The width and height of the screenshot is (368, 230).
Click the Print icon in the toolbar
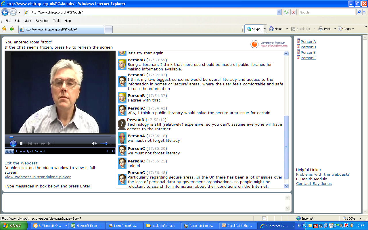(321, 29)
